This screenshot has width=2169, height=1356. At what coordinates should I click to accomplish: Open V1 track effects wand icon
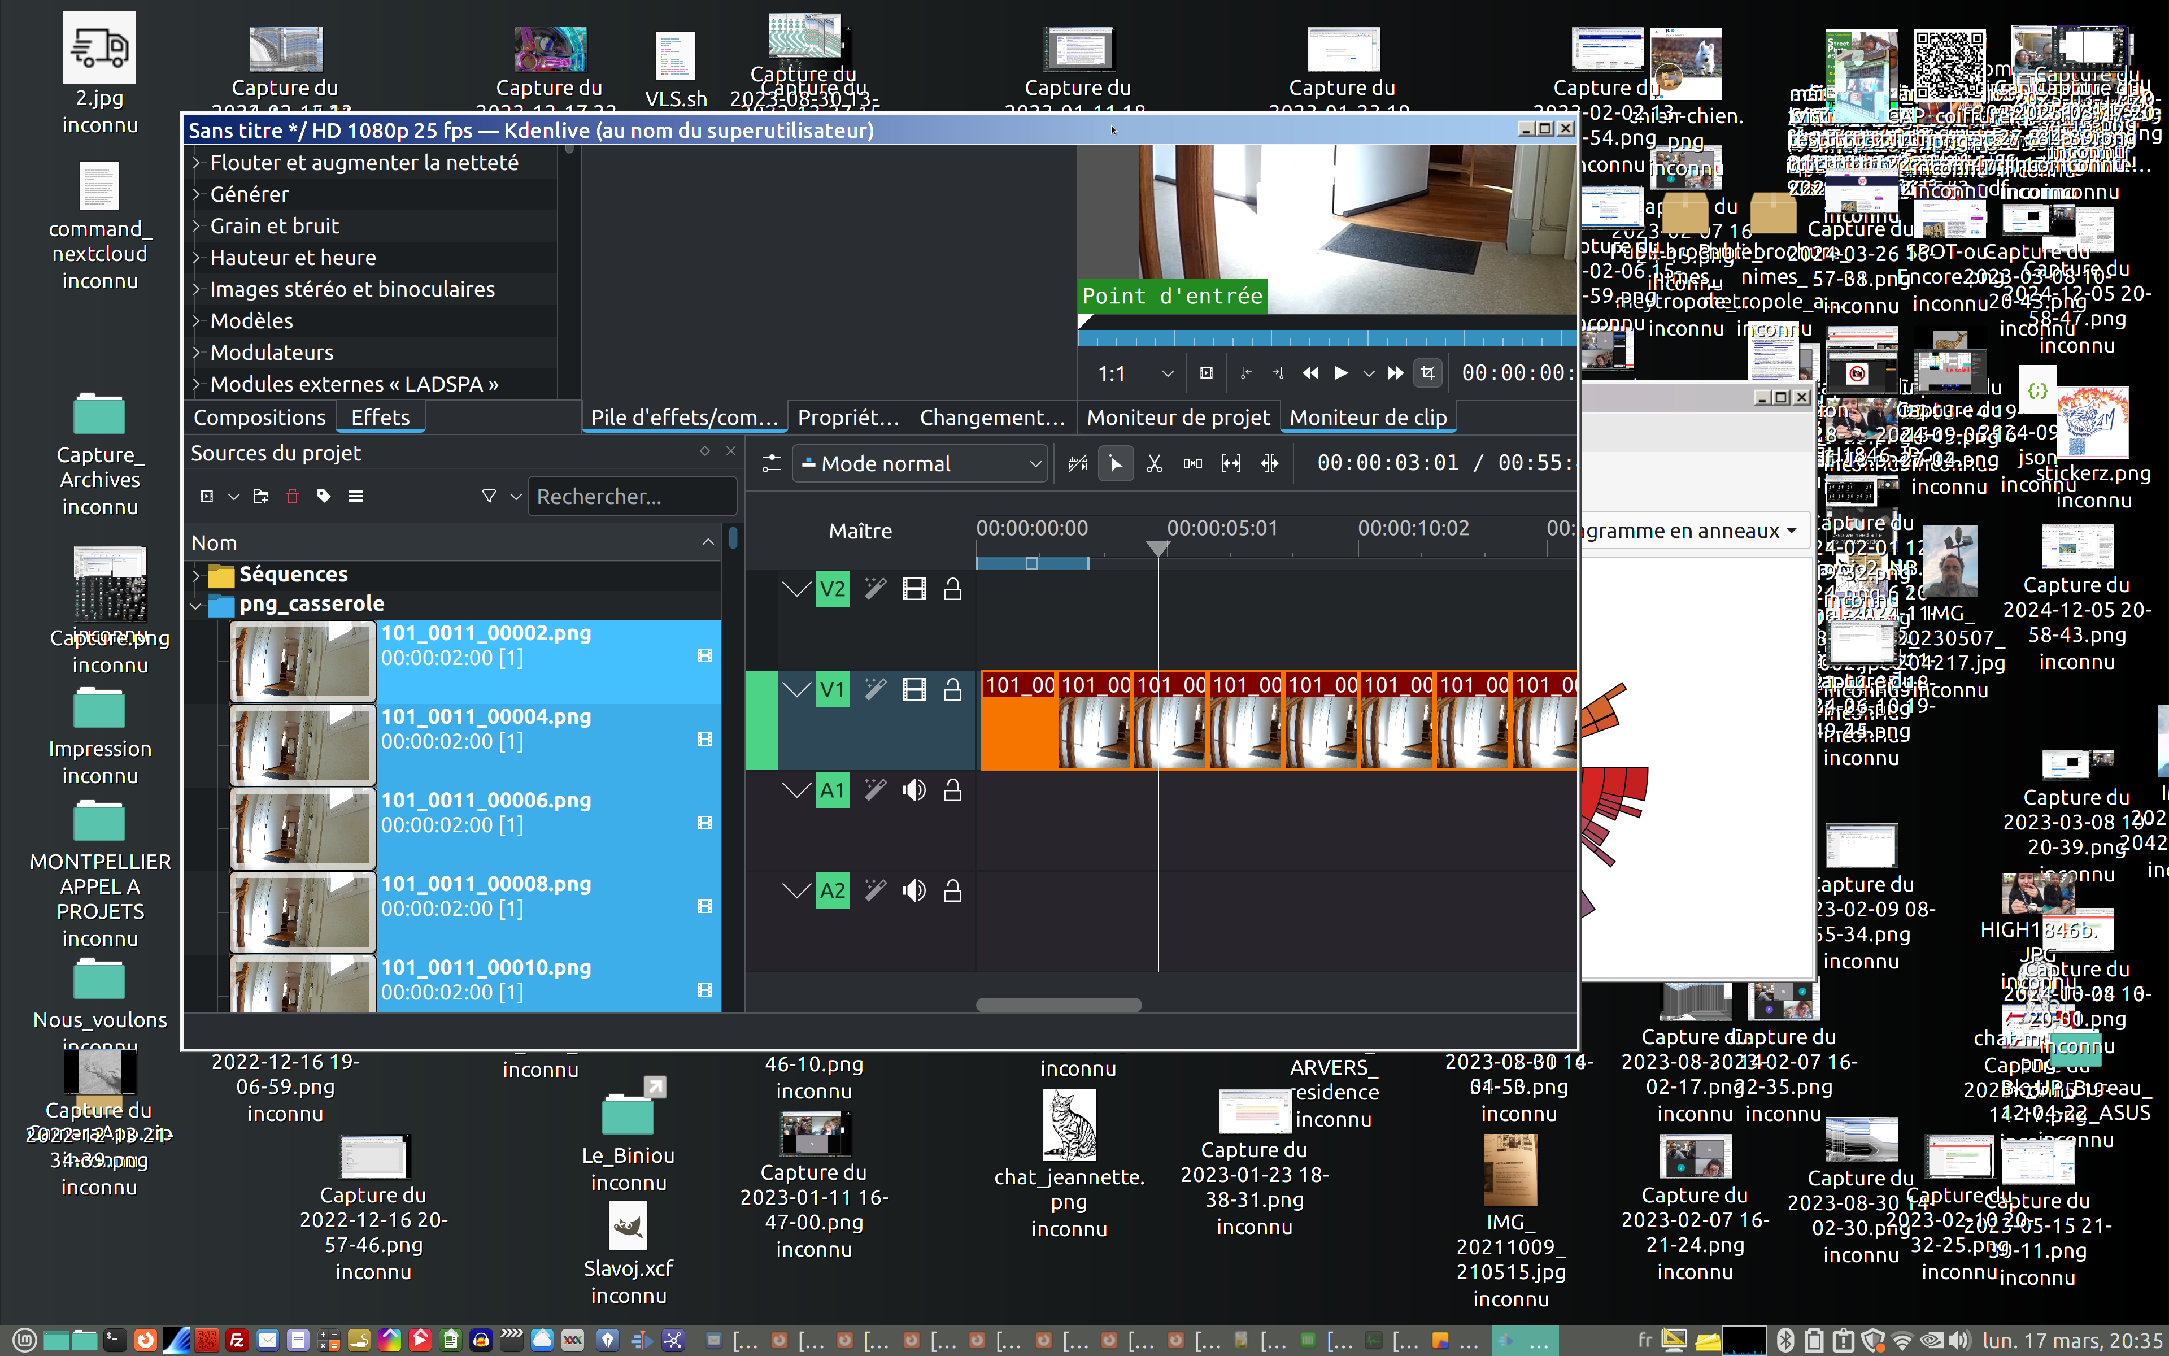pyautogui.click(x=875, y=689)
